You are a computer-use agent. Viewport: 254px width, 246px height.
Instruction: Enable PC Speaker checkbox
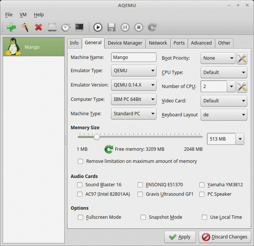[x=202, y=194]
